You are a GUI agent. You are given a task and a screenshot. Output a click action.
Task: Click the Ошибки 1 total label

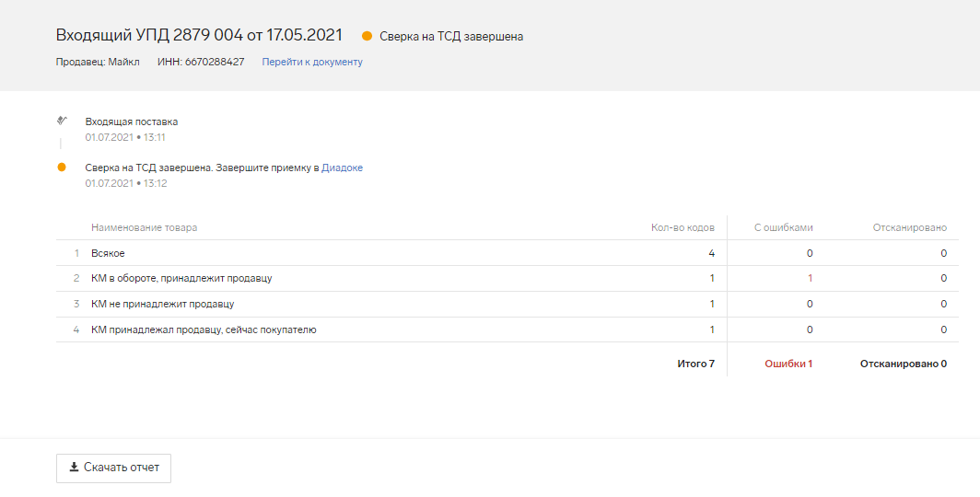click(x=788, y=364)
